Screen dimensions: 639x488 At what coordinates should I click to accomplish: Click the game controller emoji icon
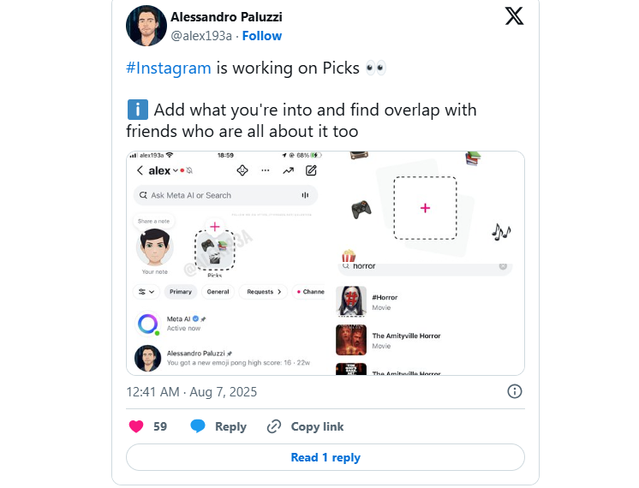click(361, 210)
